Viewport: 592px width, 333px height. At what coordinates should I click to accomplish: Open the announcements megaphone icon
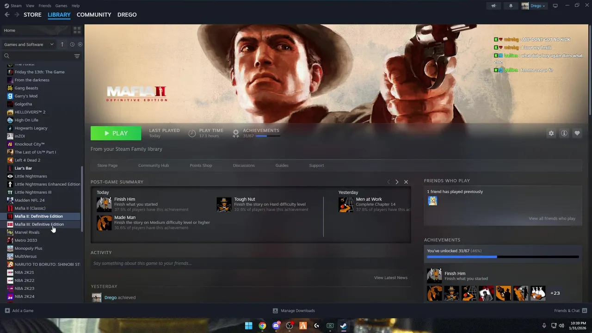pos(494,6)
